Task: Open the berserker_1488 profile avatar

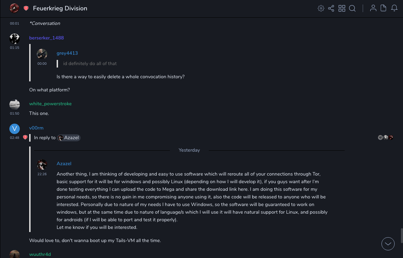Action: click(14, 38)
